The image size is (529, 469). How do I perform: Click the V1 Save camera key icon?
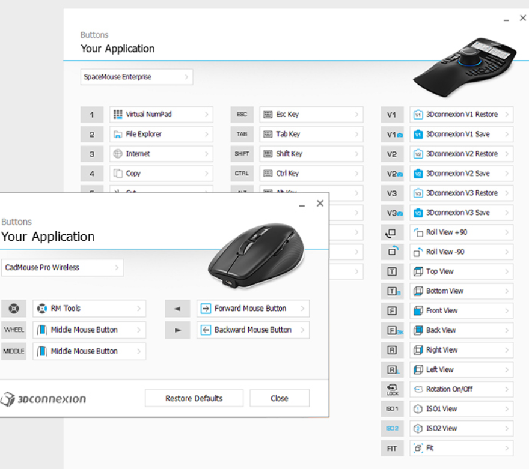(393, 135)
